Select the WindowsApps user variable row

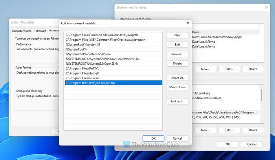[x=225, y=37]
